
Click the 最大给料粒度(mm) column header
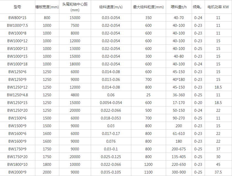coord(148,7)
